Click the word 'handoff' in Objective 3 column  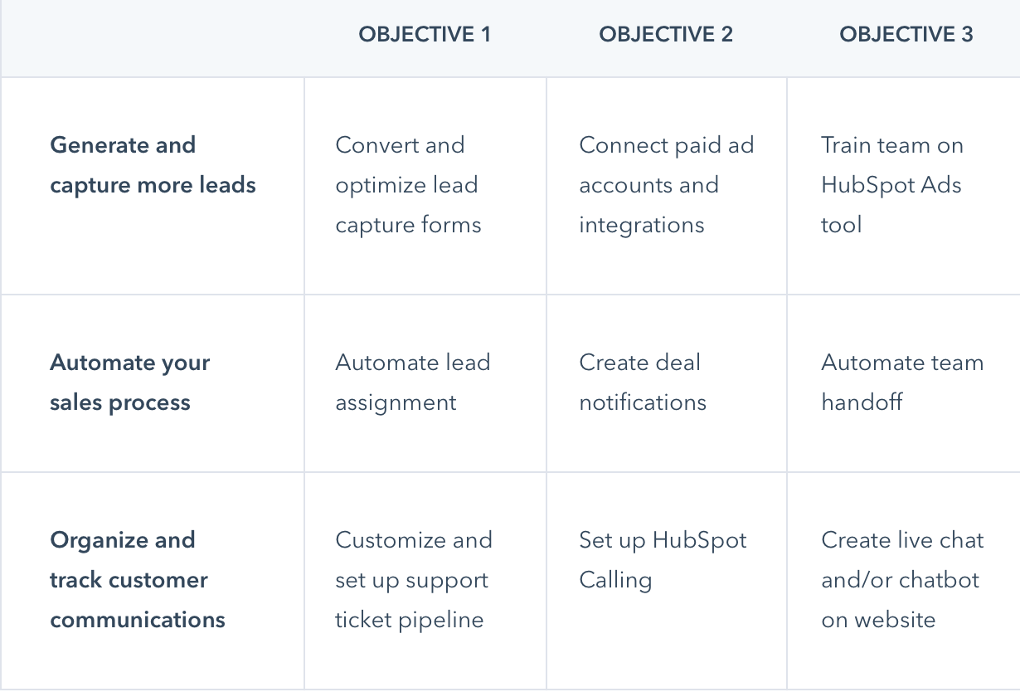click(x=862, y=402)
